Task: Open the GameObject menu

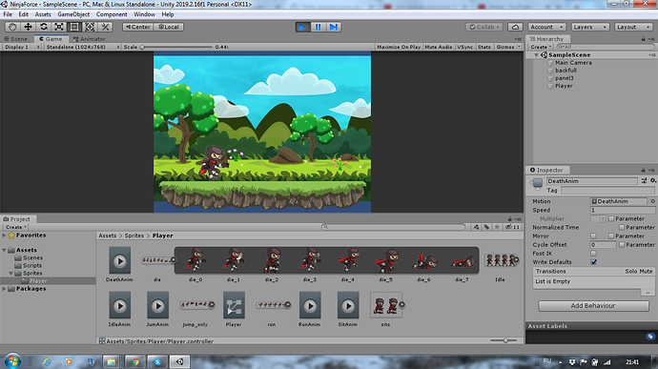Action: (x=73, y=14)
